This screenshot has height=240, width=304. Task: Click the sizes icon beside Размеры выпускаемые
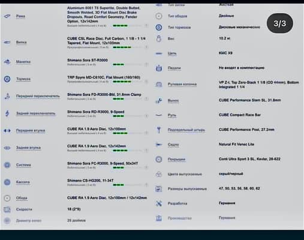(x=159, y=189)
